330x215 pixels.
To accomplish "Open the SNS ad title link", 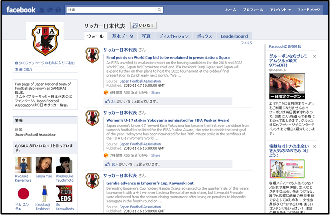I will 289,151.
